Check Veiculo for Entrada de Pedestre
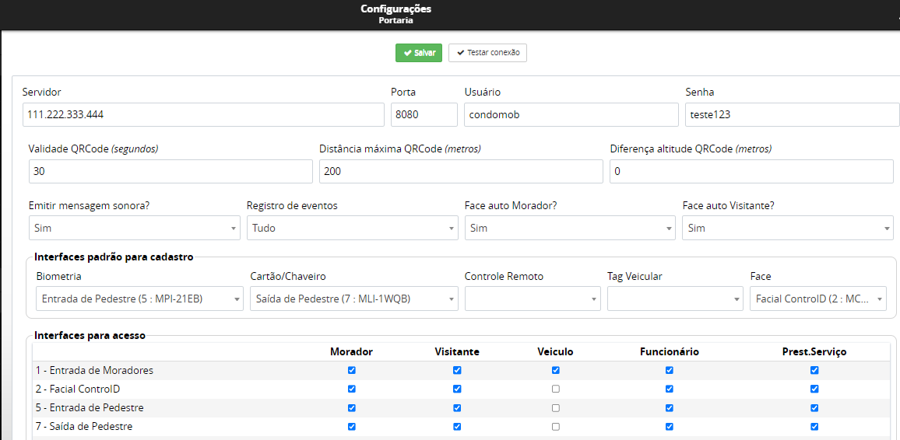This screenshot has height=440, width=900. point(555,407)
